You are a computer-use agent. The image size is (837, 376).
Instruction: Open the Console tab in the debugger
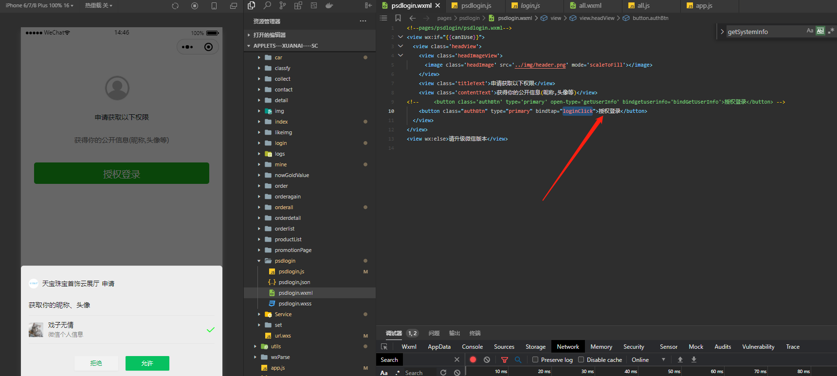[x=472, y=347]
